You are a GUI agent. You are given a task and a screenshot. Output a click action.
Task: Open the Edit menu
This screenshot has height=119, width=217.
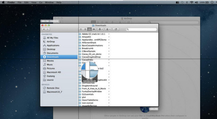click(x=26, y=3)
